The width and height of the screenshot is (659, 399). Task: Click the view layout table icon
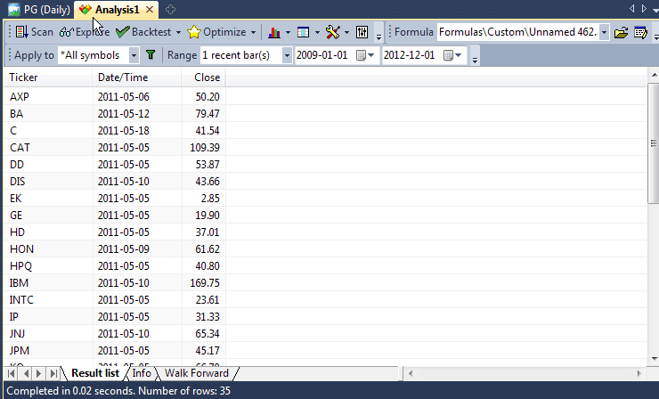pos(304,32)
